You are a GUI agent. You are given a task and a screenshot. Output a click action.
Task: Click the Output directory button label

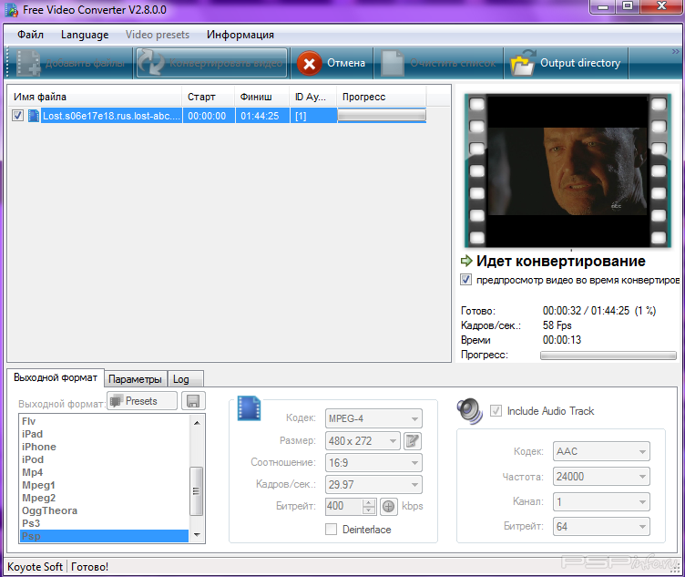coord(580,64)
